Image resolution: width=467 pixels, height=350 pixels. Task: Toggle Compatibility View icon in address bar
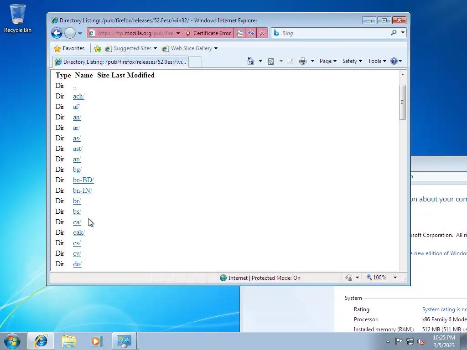click(239, 33)
